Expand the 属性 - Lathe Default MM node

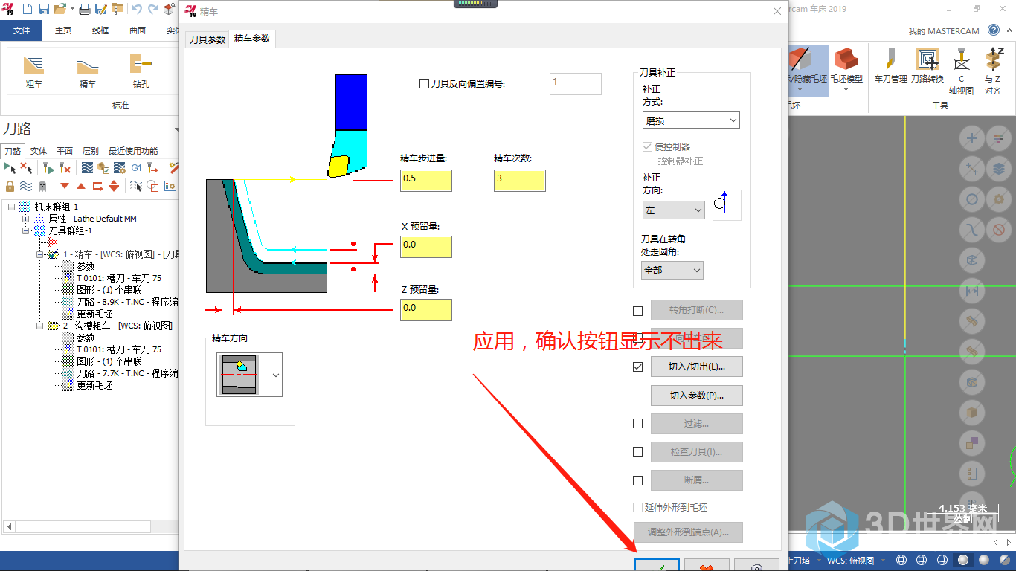[x=26, y=219]
